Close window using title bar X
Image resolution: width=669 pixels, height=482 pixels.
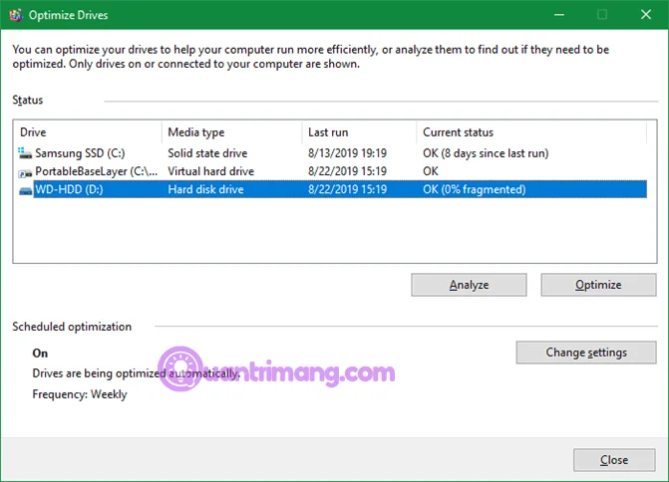tap(646, 15)
